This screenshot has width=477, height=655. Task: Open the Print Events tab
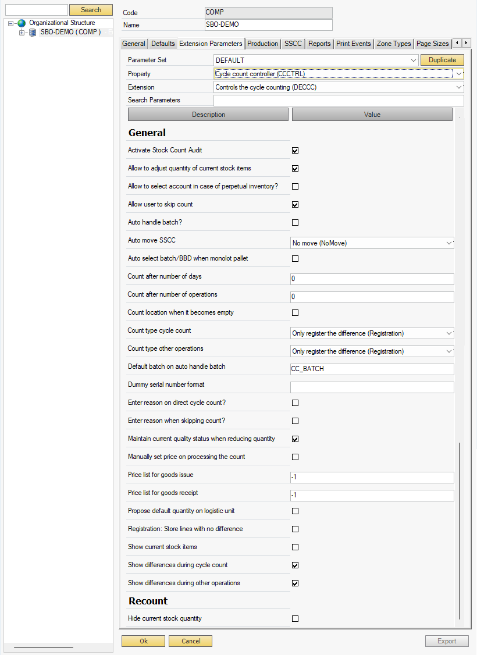click(354, 44)
